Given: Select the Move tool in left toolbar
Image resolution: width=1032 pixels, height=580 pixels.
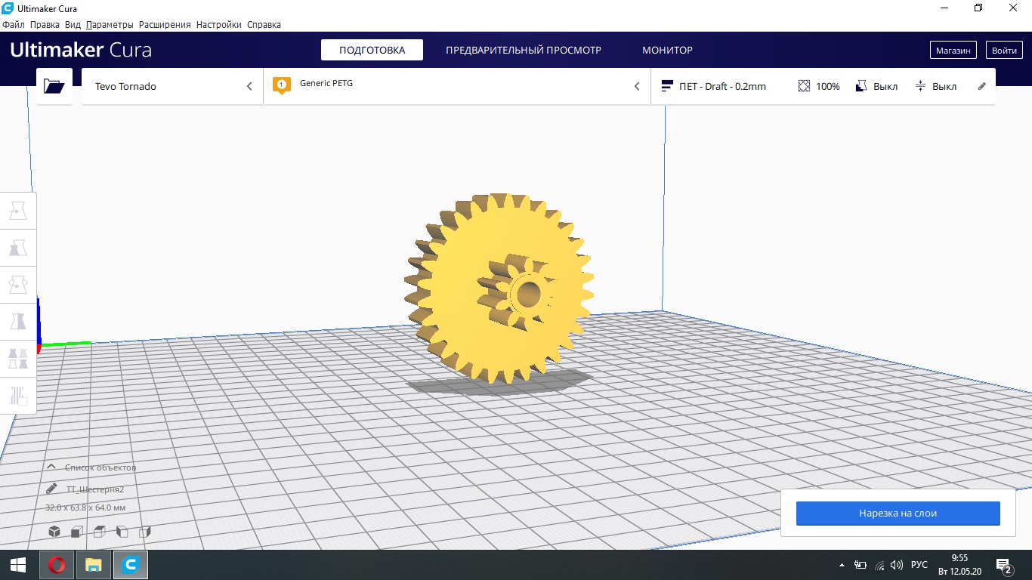Looking at the screenshot, I should [18, 211].
